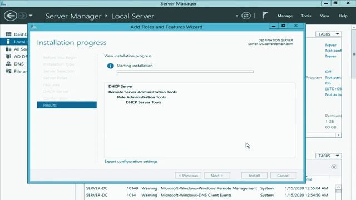356x200 pixels.
Task: Select the DHCP Server wizard step
Action: tap(56, 92)
